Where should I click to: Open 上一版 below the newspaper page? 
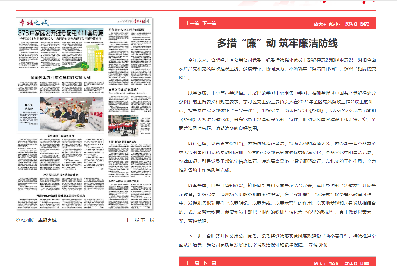132,220
